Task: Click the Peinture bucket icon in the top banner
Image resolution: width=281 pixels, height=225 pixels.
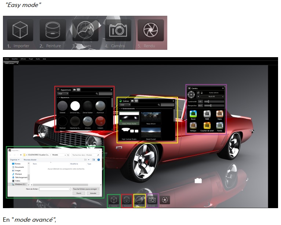Action: click(x=53, y=30)
